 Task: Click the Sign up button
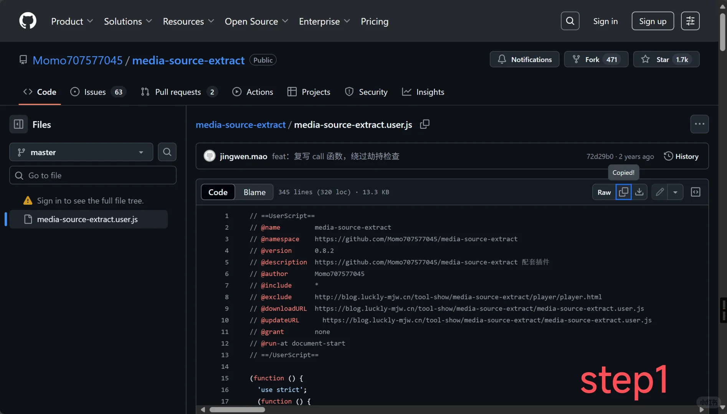tap(653, 21)
